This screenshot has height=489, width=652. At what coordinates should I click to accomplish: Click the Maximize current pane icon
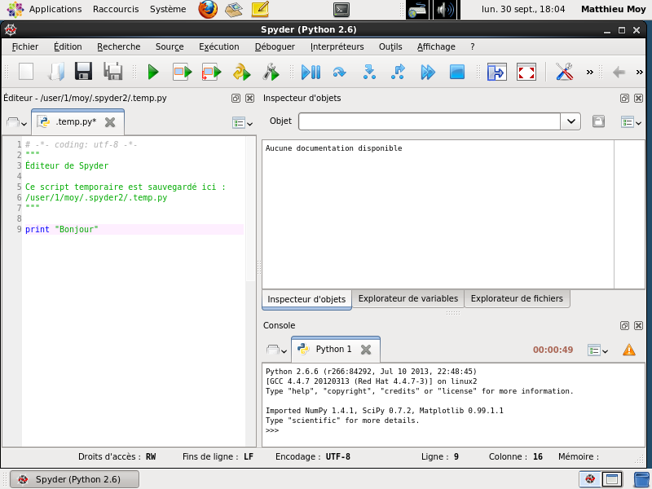tap(497, 72)
